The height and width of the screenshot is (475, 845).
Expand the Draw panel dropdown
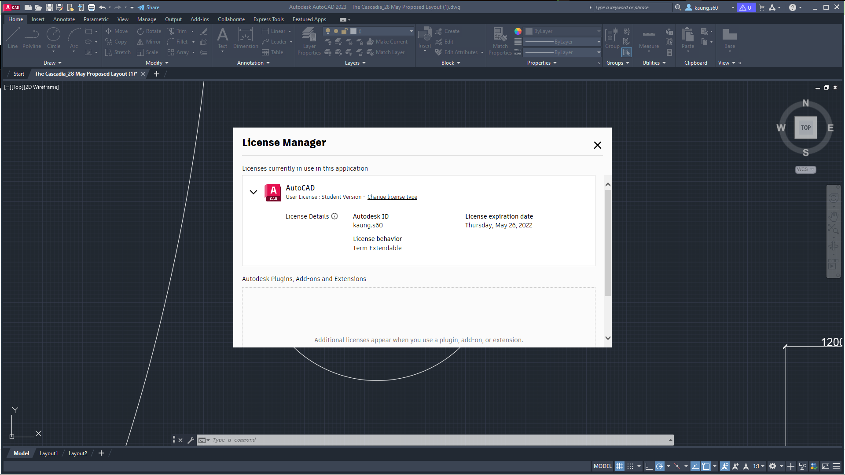(x=52, y=63)
